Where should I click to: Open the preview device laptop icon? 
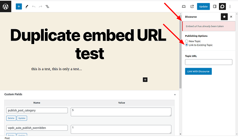(184, 7)
